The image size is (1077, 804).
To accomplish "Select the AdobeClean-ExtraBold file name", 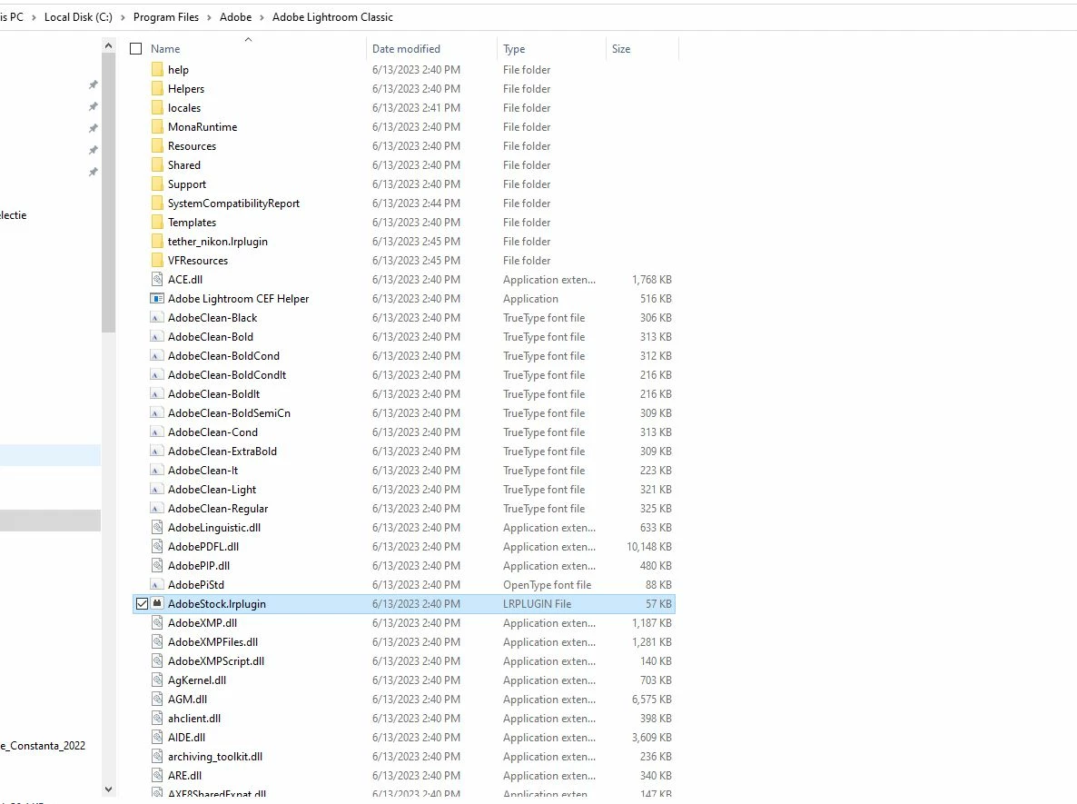I will coord(222,452).
